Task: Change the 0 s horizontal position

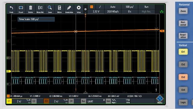Action: (130, 12)
